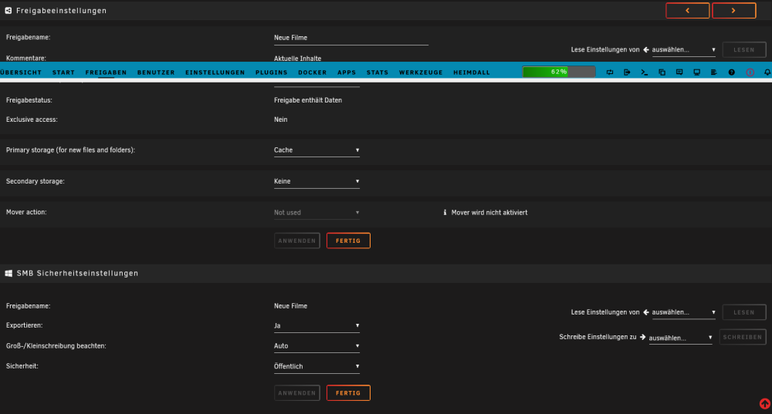
Task: Open the WERKZEUGE tab
Action: pos(421,72)
